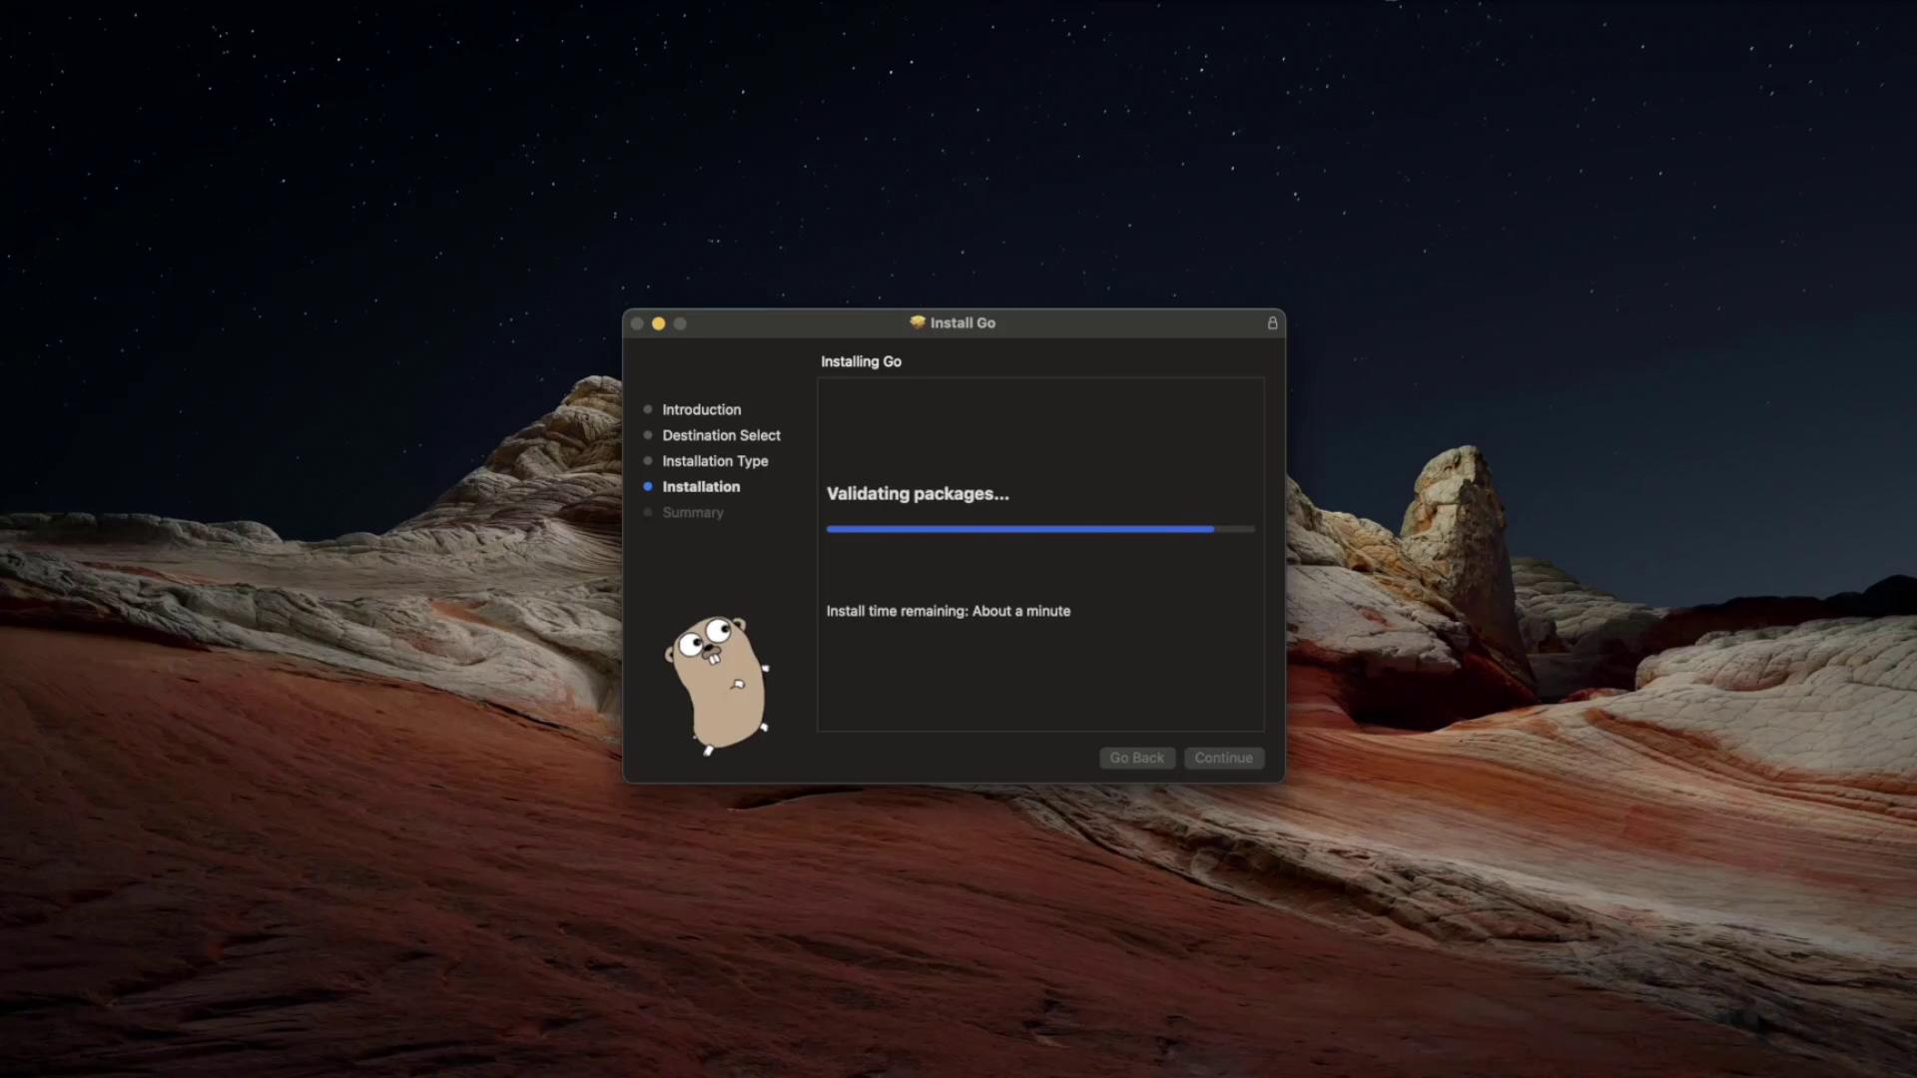Viewport: 1917px width, 1078px height.
Task: Click the Installing Go heading
Action: coord(861,362)
